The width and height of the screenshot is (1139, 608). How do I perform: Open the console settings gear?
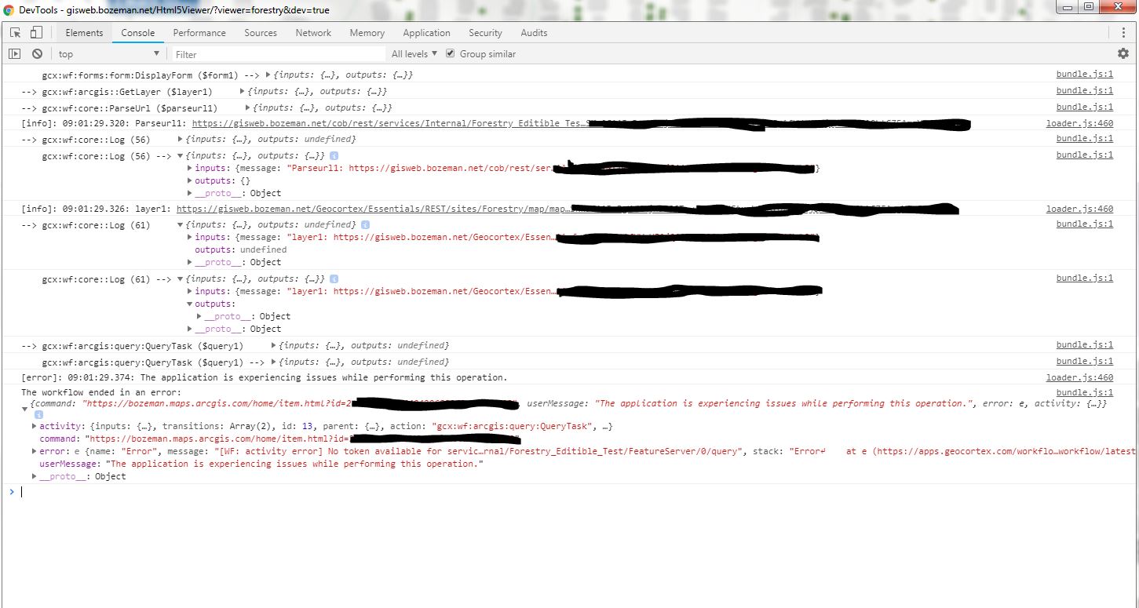(1123, 53)
